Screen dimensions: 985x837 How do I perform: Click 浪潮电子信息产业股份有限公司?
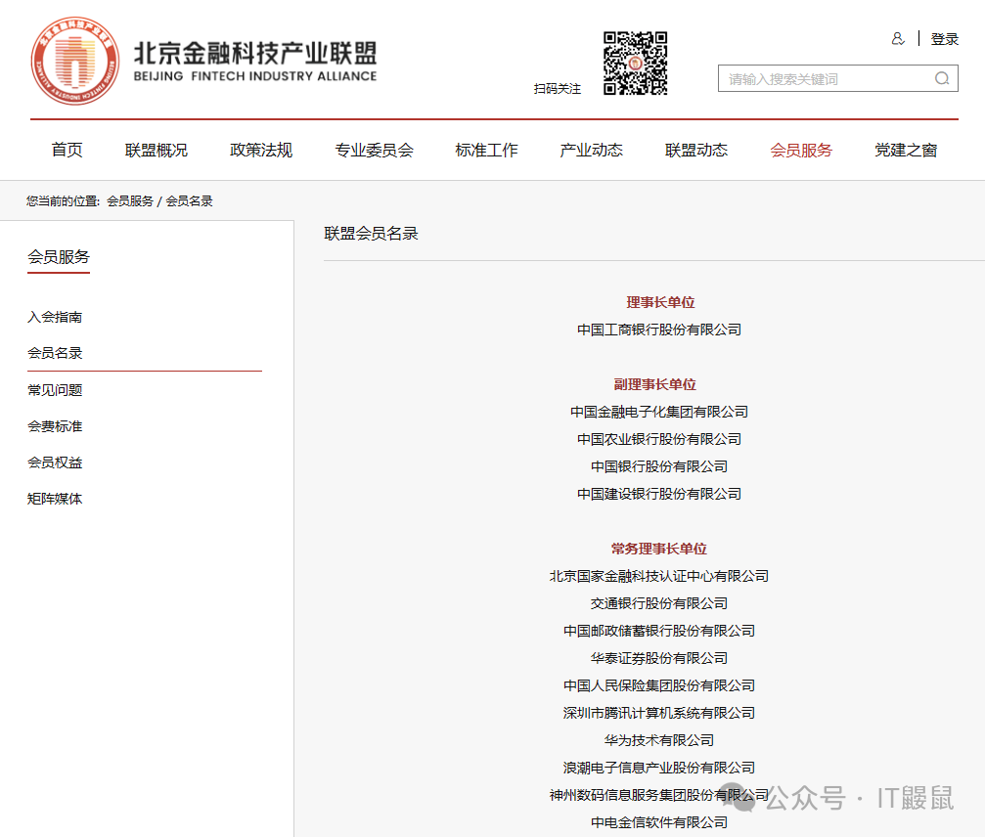[x=659, y=768]
